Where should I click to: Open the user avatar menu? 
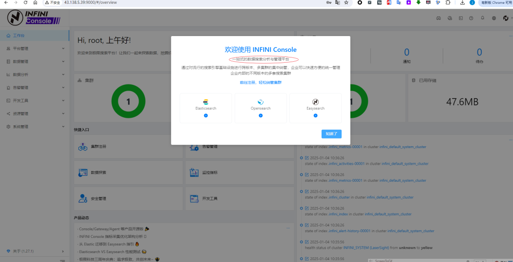(505, 19)
